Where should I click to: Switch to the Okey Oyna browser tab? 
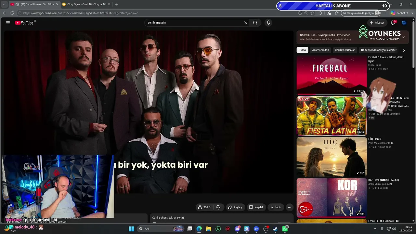tap(86, 4)
